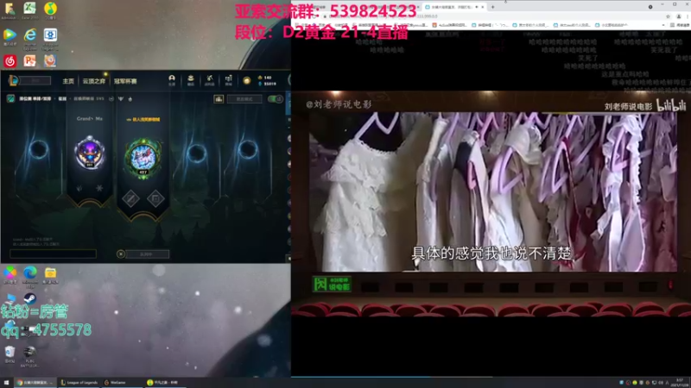Open a new tab in Chrome
Screen dimensions: 691x388
492,7
